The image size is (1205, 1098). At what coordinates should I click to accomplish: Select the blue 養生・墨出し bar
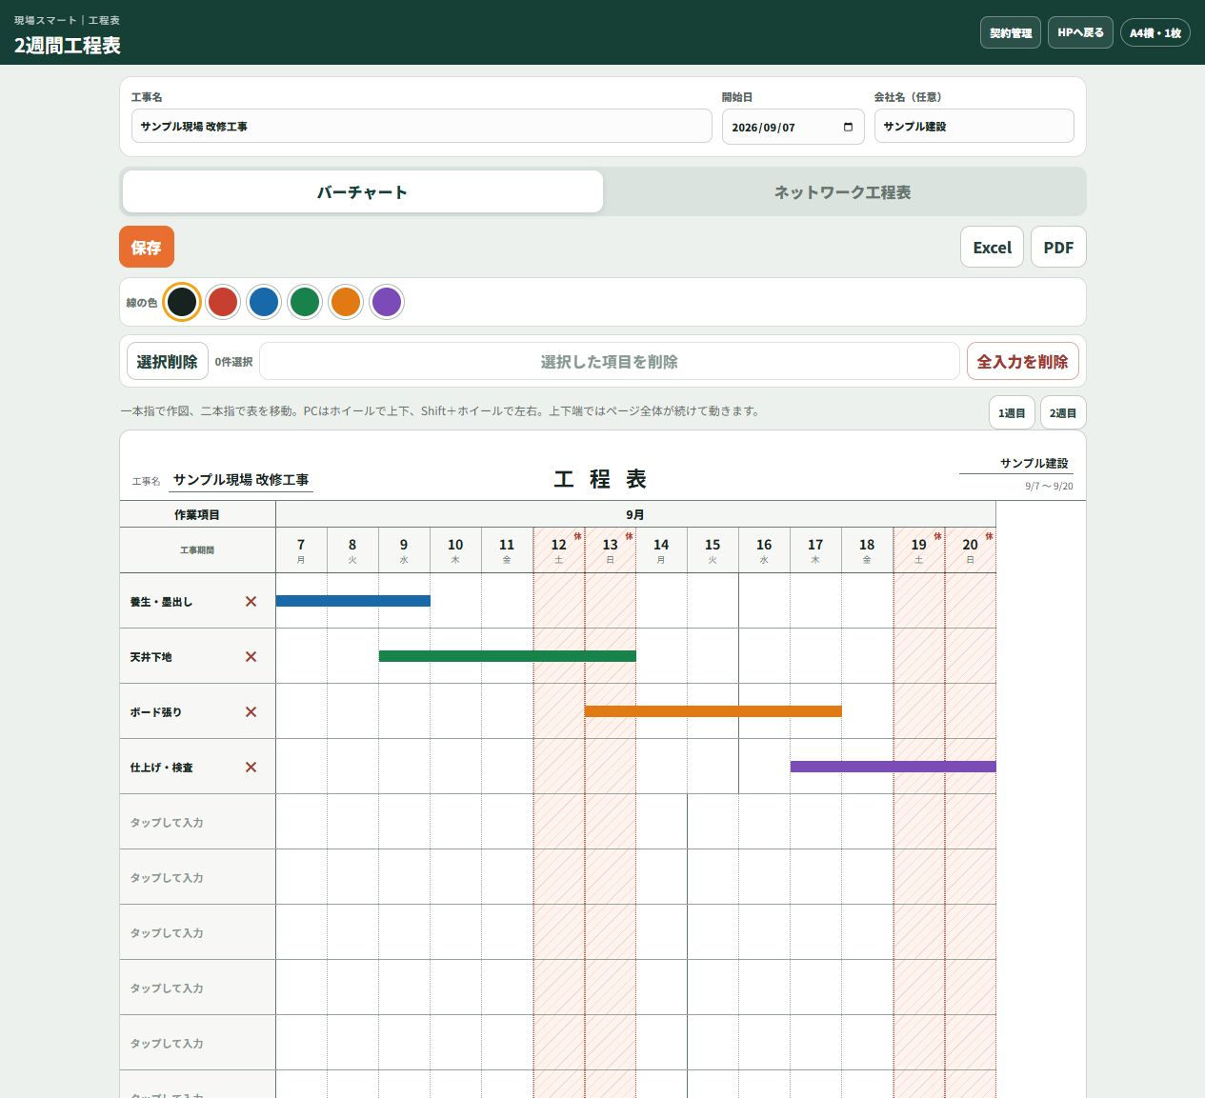tap(353, 601)
